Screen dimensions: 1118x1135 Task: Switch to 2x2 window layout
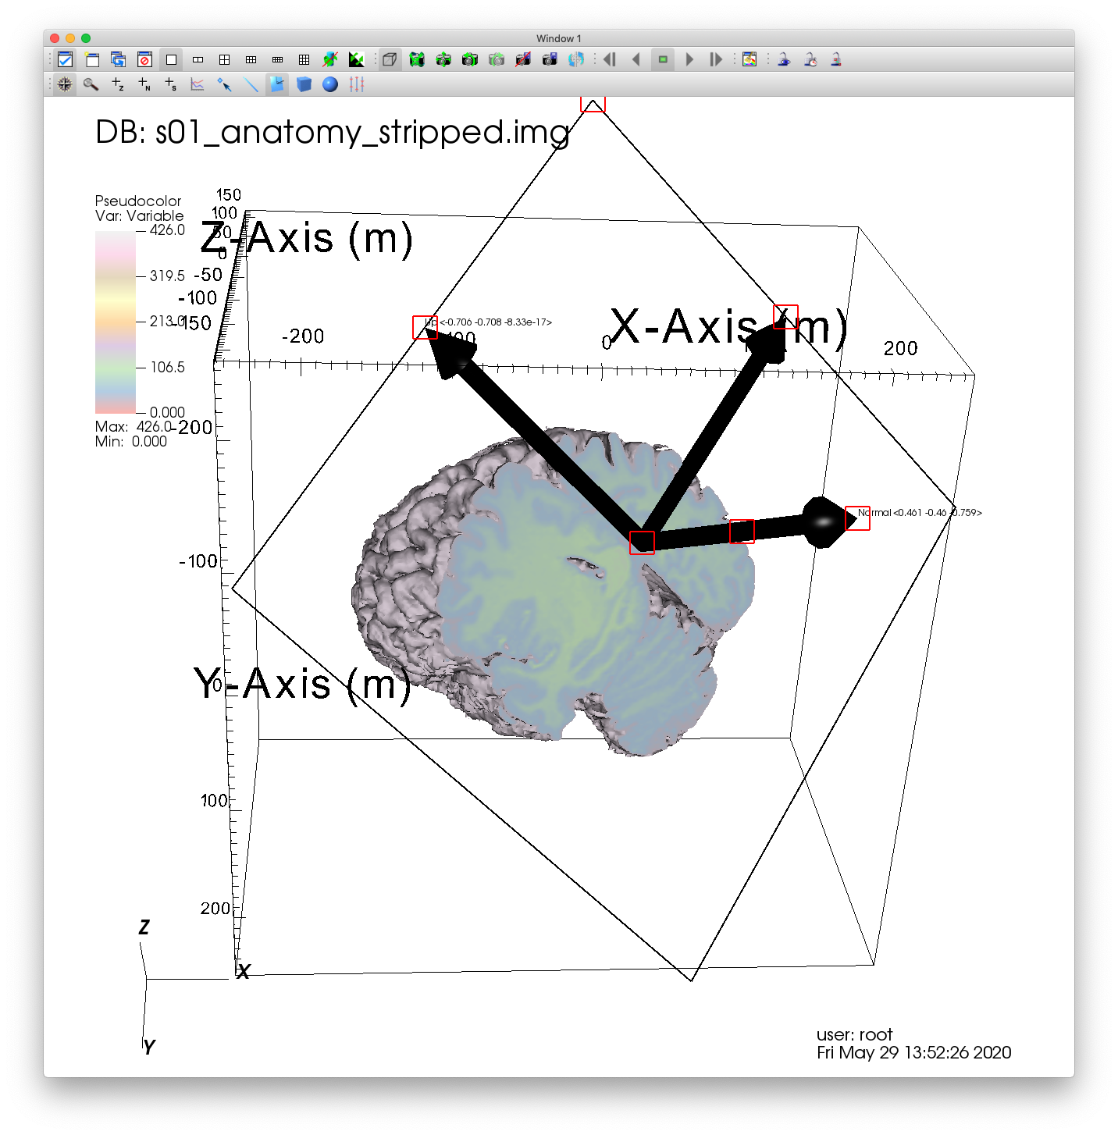click(224, 60)
